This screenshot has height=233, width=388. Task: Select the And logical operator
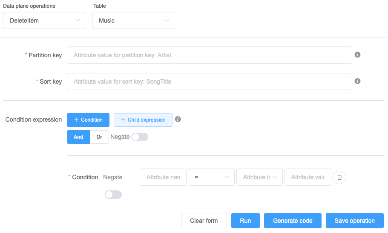click(x=78, y=137)
